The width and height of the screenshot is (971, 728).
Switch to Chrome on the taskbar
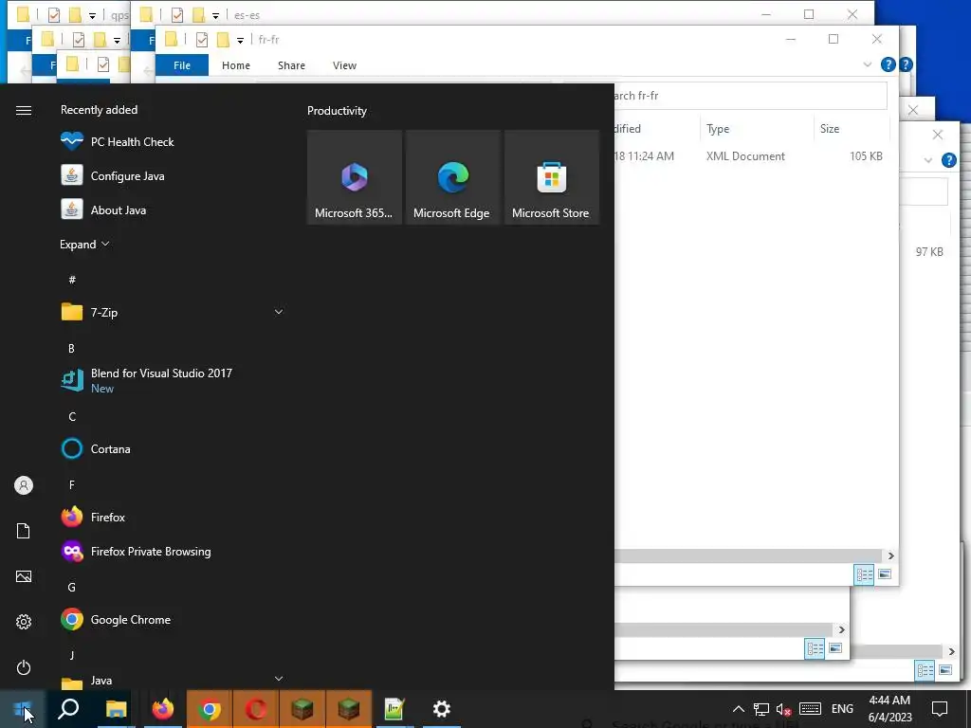pyautogui.click(x=210, y=709)
